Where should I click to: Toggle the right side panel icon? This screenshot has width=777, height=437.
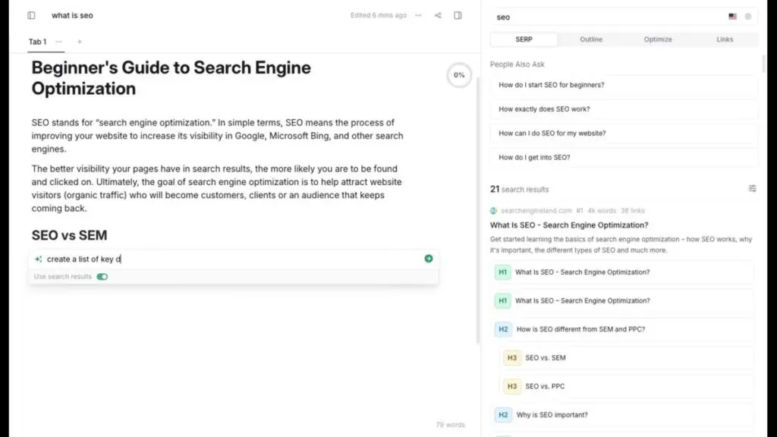point(458,15)
